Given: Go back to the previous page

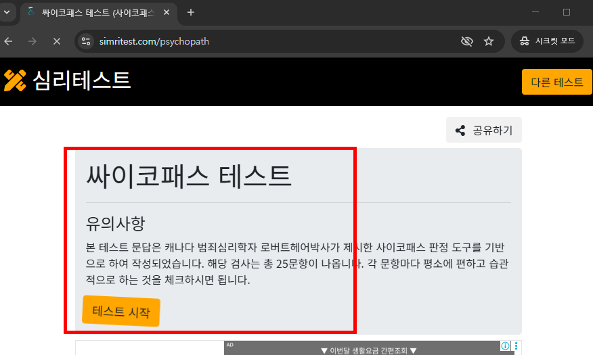Looking at the screenshot, I should click(8, 41).
